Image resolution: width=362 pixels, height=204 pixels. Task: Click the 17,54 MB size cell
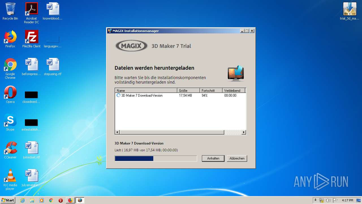coord(186,95)
